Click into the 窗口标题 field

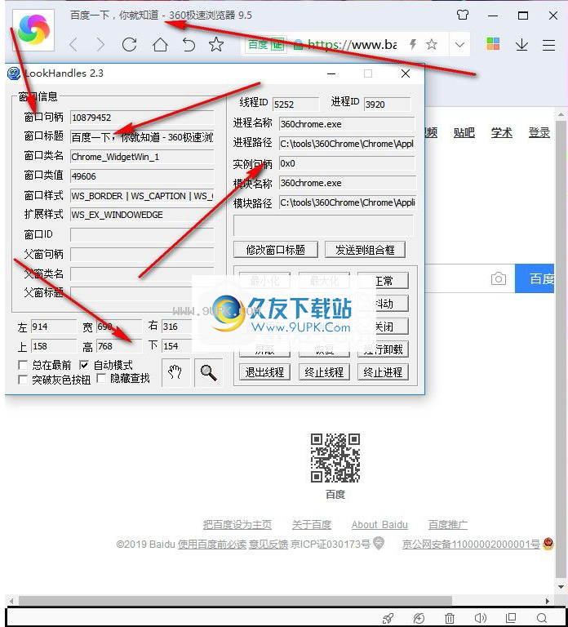142,137
